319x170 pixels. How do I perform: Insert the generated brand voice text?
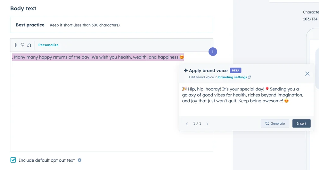pyautogui.click(x=301, y=123)
